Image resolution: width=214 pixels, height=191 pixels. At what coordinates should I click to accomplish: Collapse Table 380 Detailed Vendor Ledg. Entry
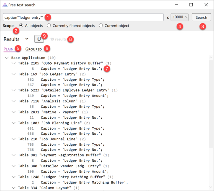14,166
